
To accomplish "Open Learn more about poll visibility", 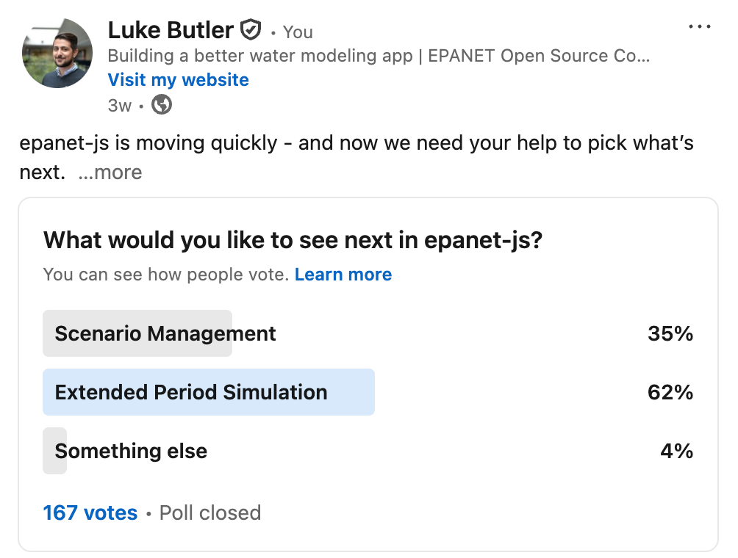I will click(x=343, y=274).
